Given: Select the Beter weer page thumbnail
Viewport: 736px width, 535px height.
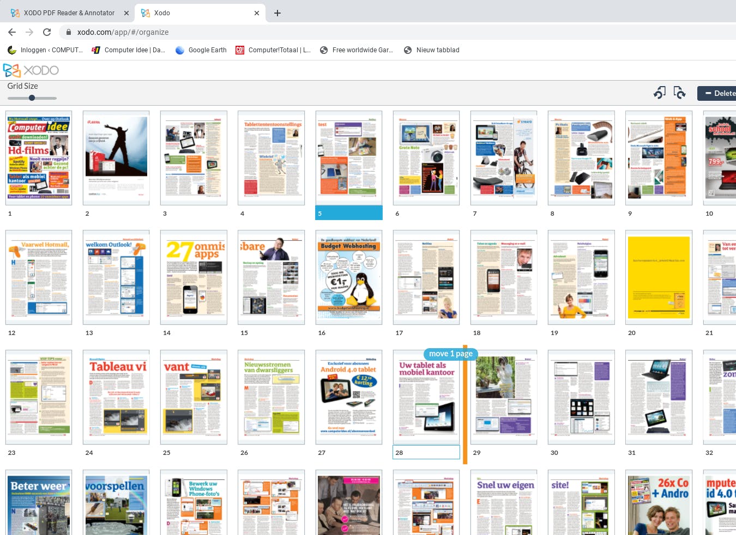Looking at the screenshot, I should coord(39,503).
